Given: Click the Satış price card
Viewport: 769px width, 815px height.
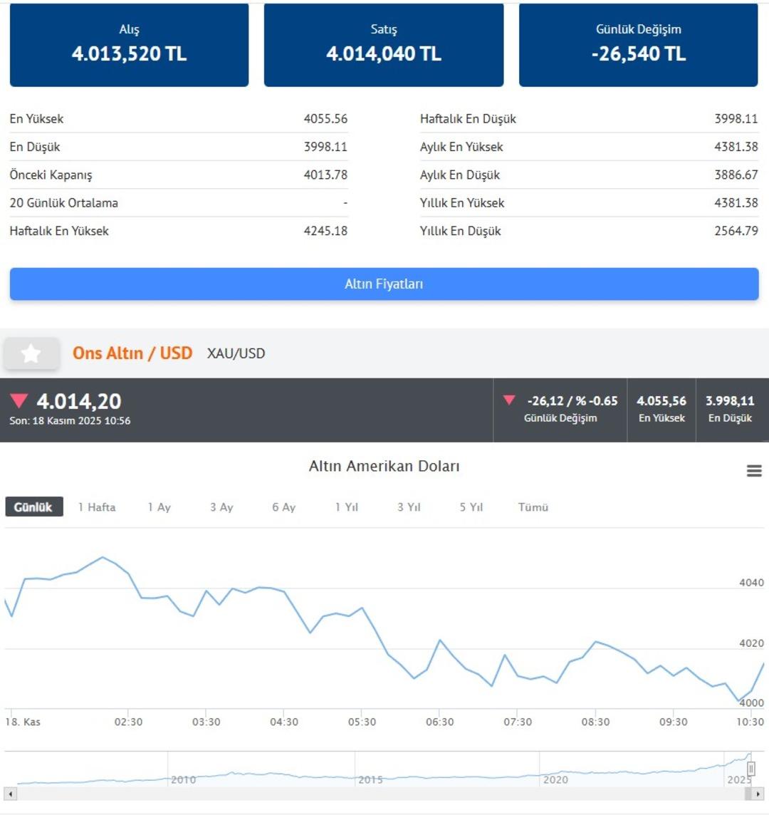Looking at the screenshot, I should (384, 44).
